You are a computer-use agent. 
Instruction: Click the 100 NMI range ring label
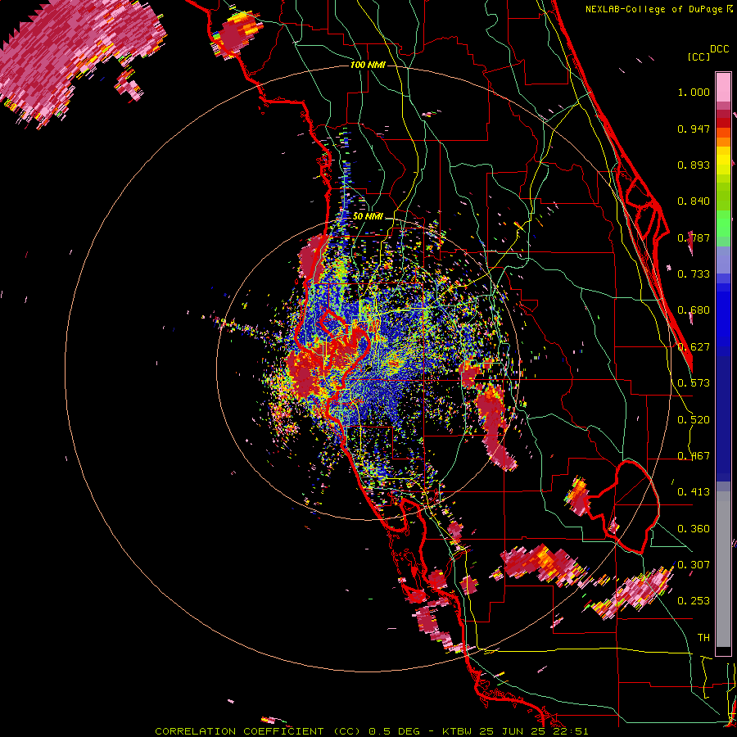click(368, 65)
